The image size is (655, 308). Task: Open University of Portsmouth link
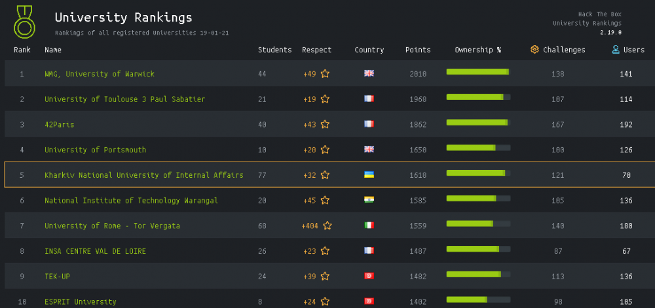[95, 150]
